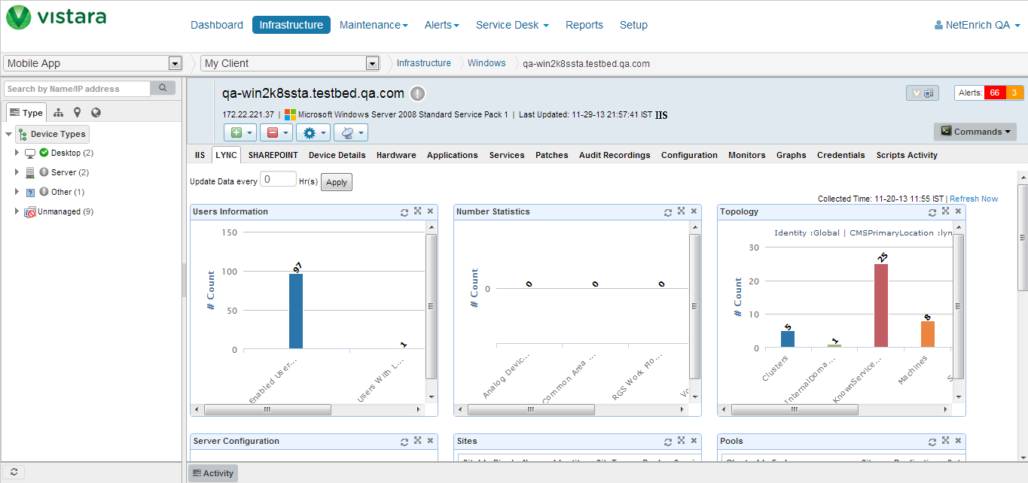Viewport: 1028px width, 483px height.
Task: Click the remote console icon near Alerts
Action: [x=923, y=93]
